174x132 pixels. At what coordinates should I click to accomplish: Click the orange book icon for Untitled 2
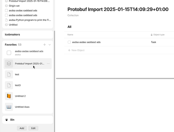tap(9, 96)
